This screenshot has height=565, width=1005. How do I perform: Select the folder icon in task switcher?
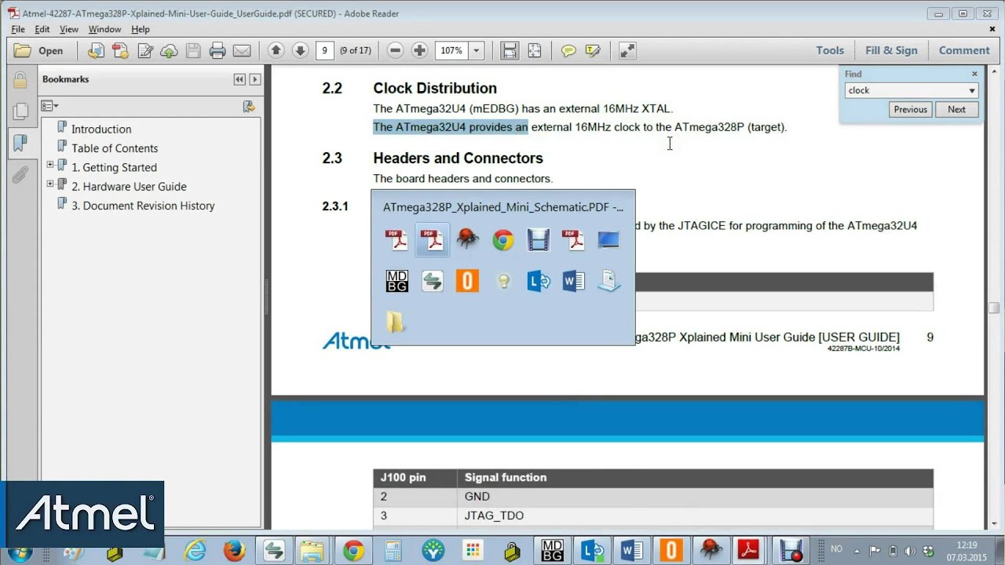click(x=396, y=322)
